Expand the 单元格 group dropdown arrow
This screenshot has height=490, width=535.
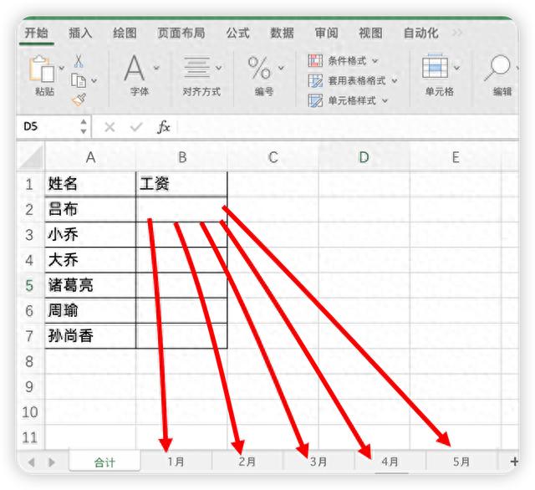[456, 68]
